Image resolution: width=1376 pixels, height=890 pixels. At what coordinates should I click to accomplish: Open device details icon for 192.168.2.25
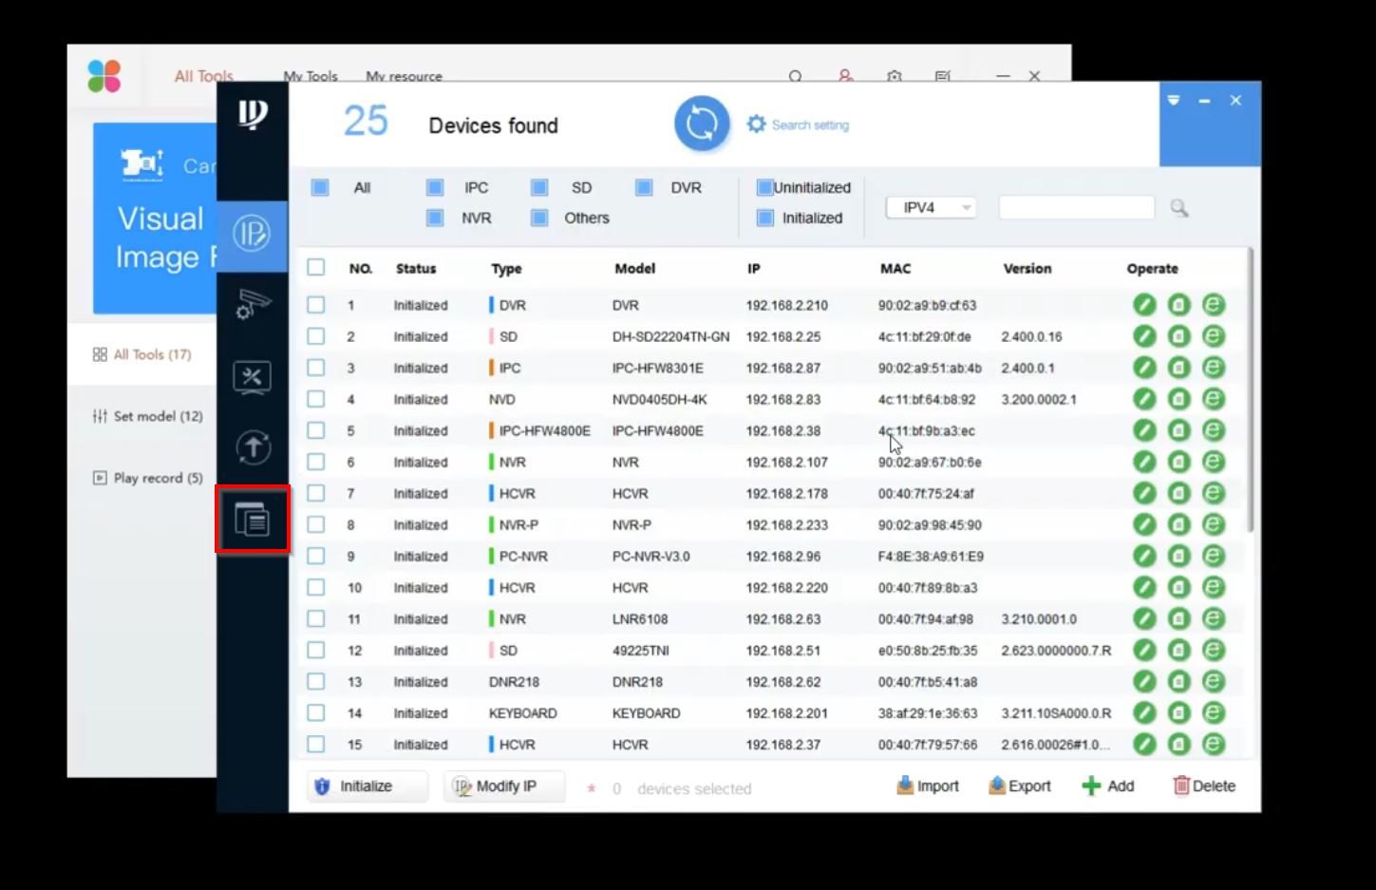click(1178, 336)
